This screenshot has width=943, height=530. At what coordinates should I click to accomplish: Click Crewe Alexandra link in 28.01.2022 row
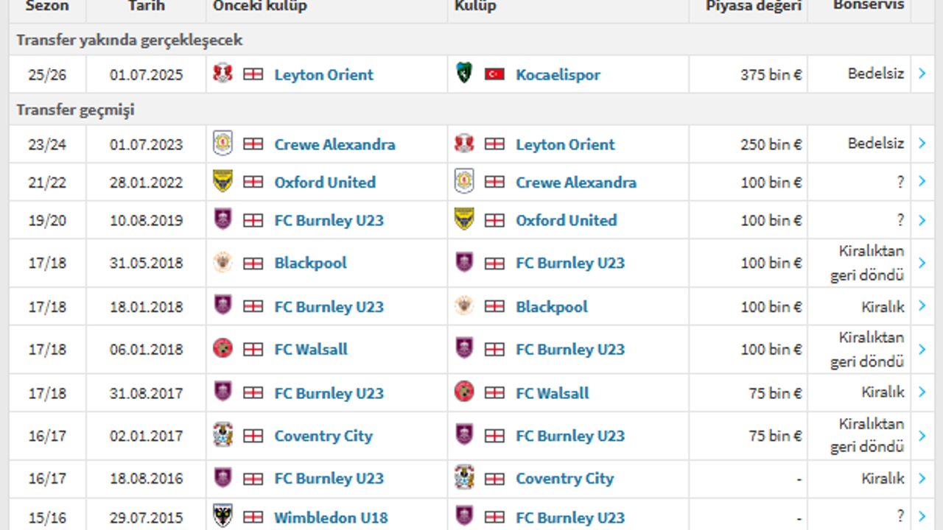(575, 183)
